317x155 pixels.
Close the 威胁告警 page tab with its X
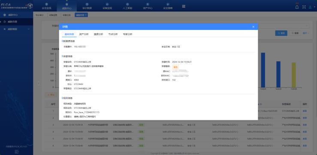86,15
